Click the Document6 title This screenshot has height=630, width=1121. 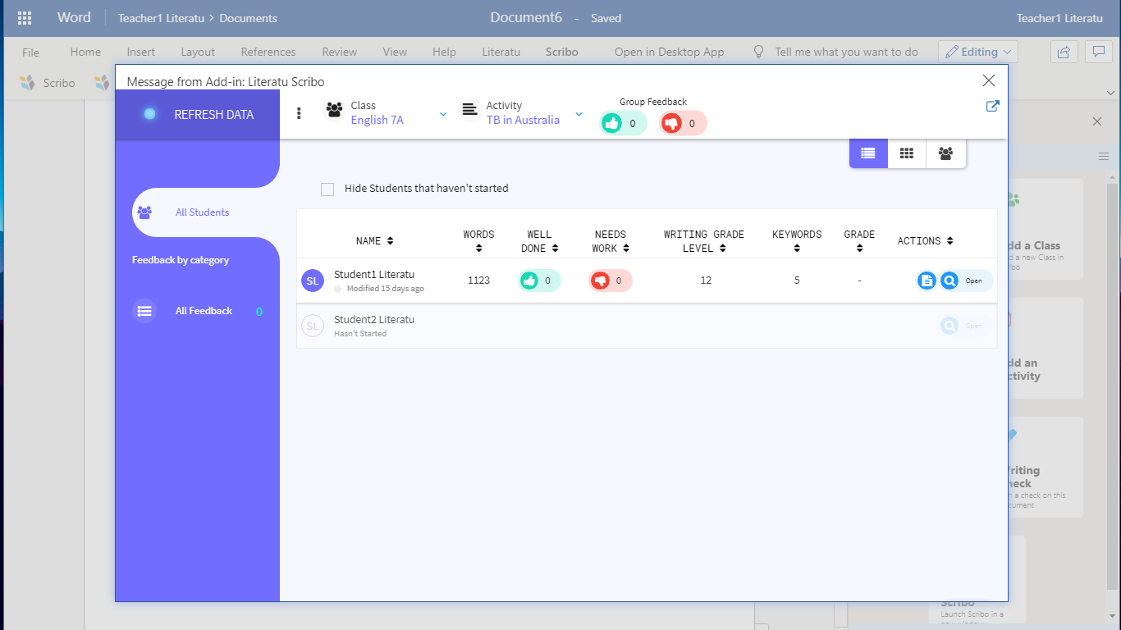526,18
